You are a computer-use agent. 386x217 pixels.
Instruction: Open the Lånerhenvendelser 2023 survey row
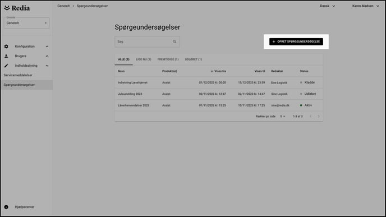tap(219, 105)
